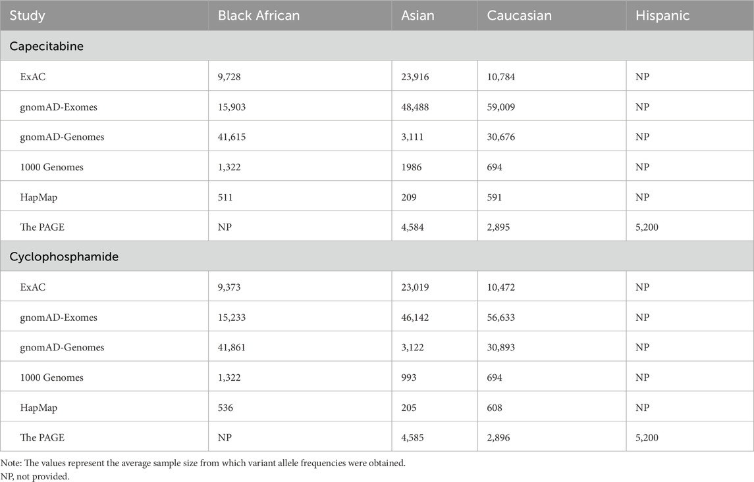754x482 pixels.
Task: Click gnomAD-Genomes label under Capecitabine
Action: pyautogui.click(x=62, y=137)
